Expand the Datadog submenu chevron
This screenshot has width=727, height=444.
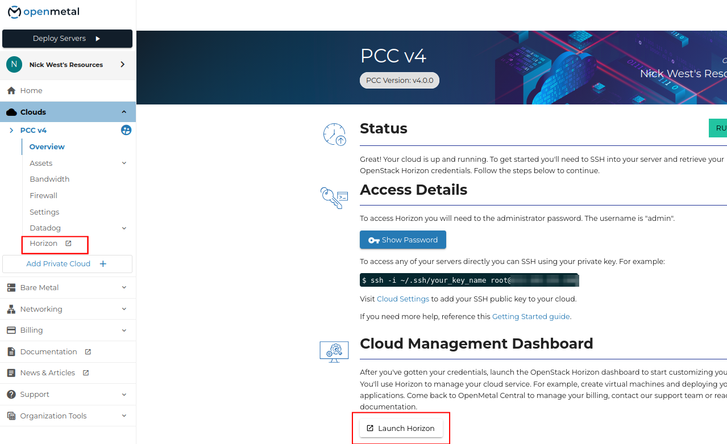point(124,228)
